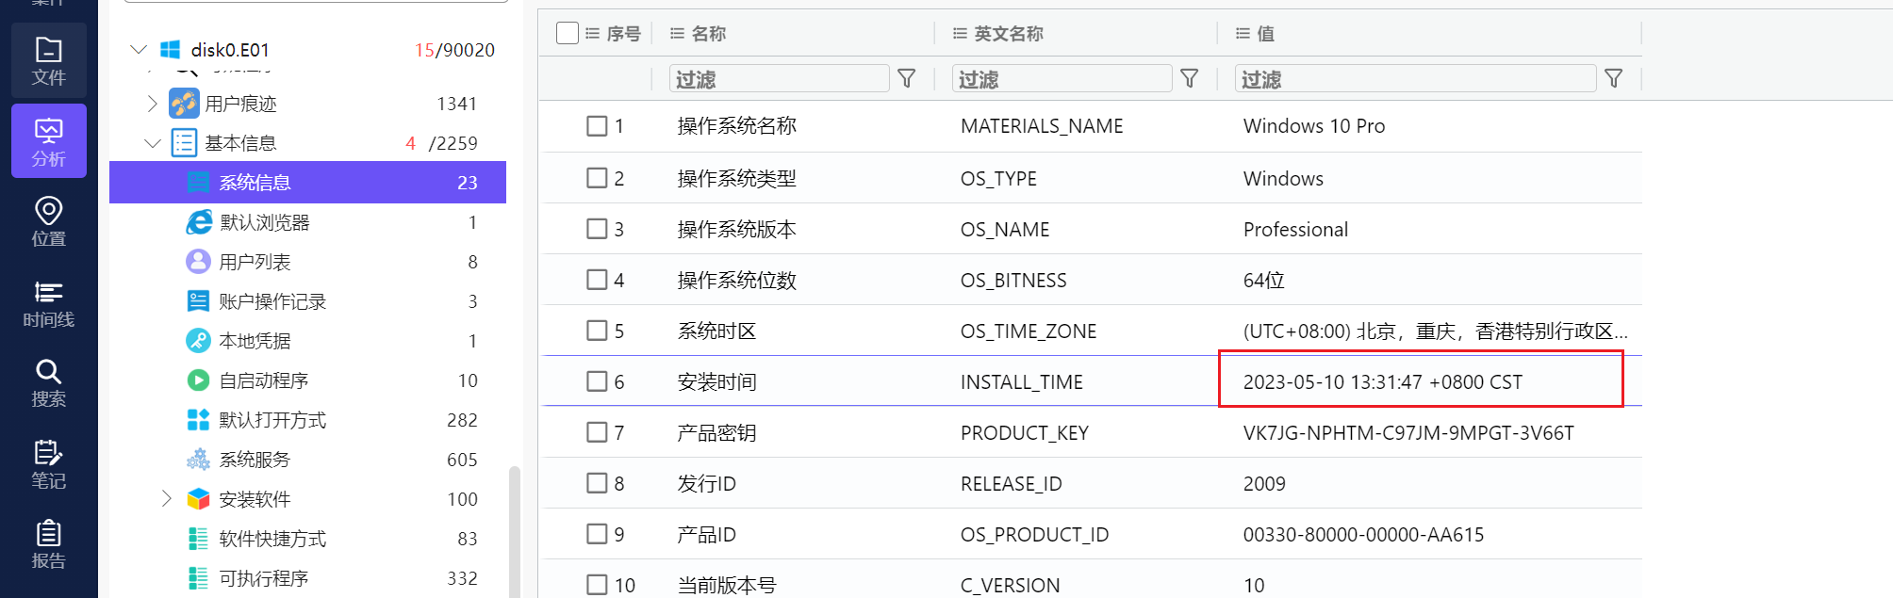Screen dimensions: 1893x598
Task: Expand the 用户痕迹 tree node
Action: point(152,104)
